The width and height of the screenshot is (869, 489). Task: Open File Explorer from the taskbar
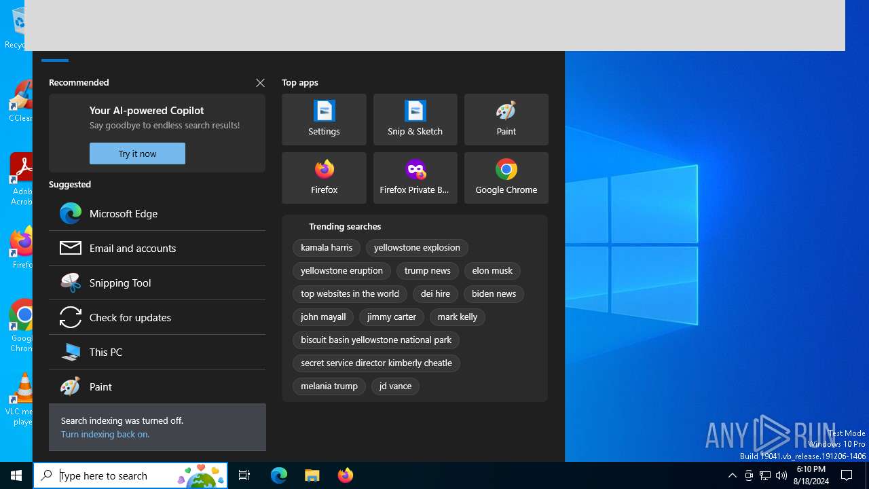(x=312, y=475)
